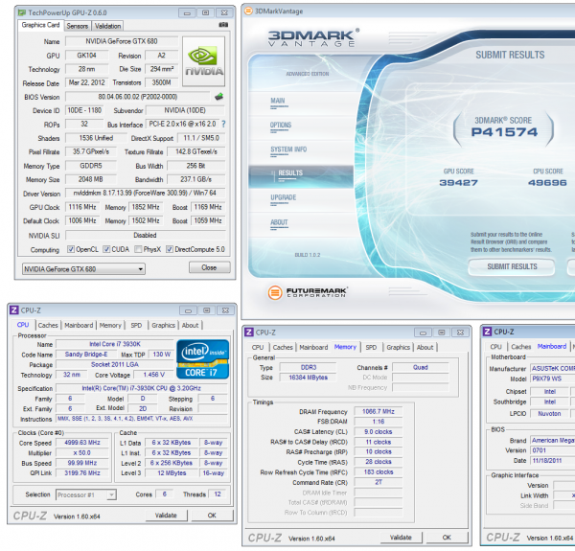This screenshot has width=575, height=551.
Task: Click 3DMark score P41574
Action: [x=504, y=132]
